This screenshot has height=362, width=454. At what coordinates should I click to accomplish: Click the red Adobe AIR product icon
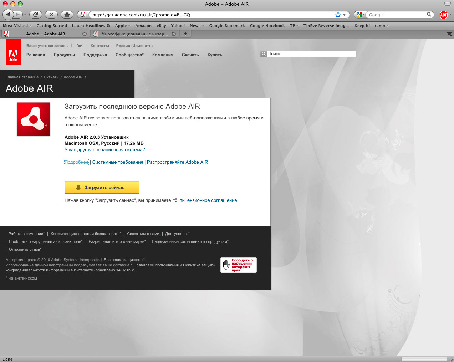coord(34,119)
